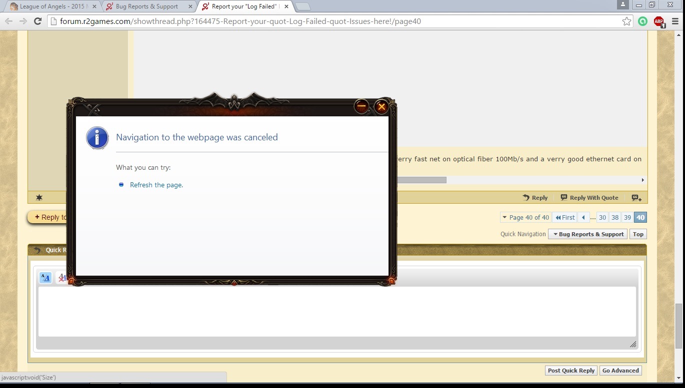Click inside the quick reply text area

pos(337,312)
